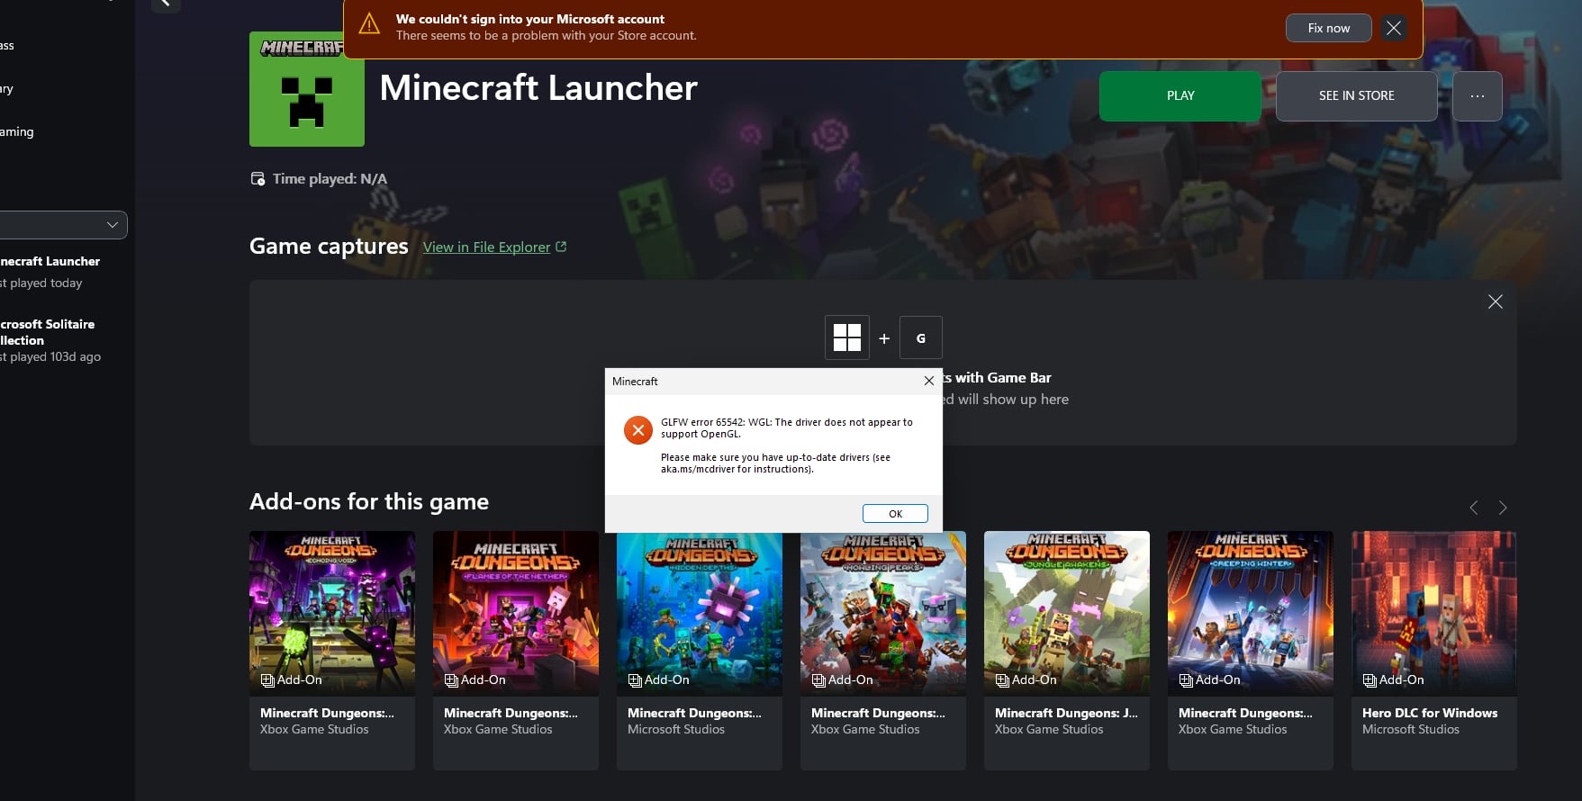This screenshot has width=1582, height=801.
Task: Click the Windows key icon in captures hint
Action: tap(847, 337)
